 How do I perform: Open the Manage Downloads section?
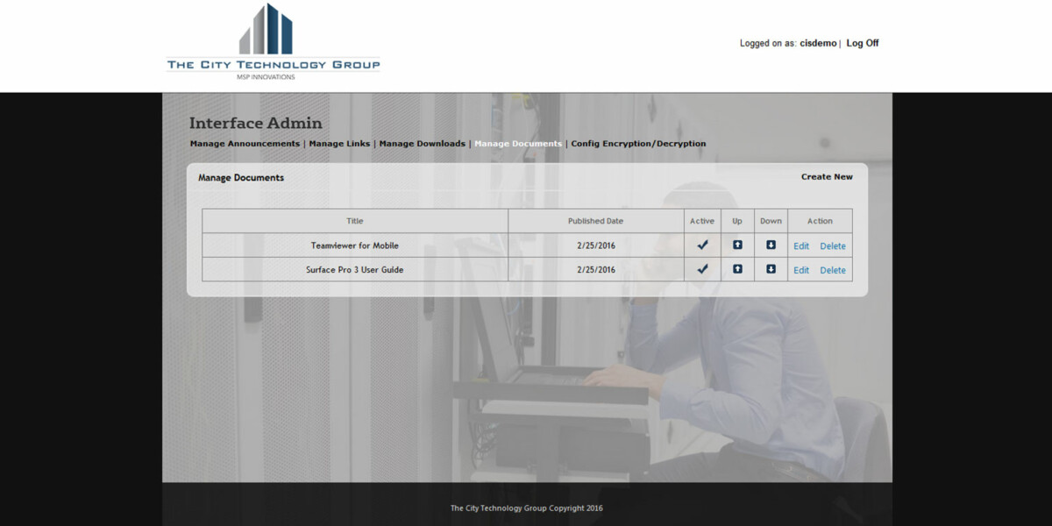(x=423, y=143)
